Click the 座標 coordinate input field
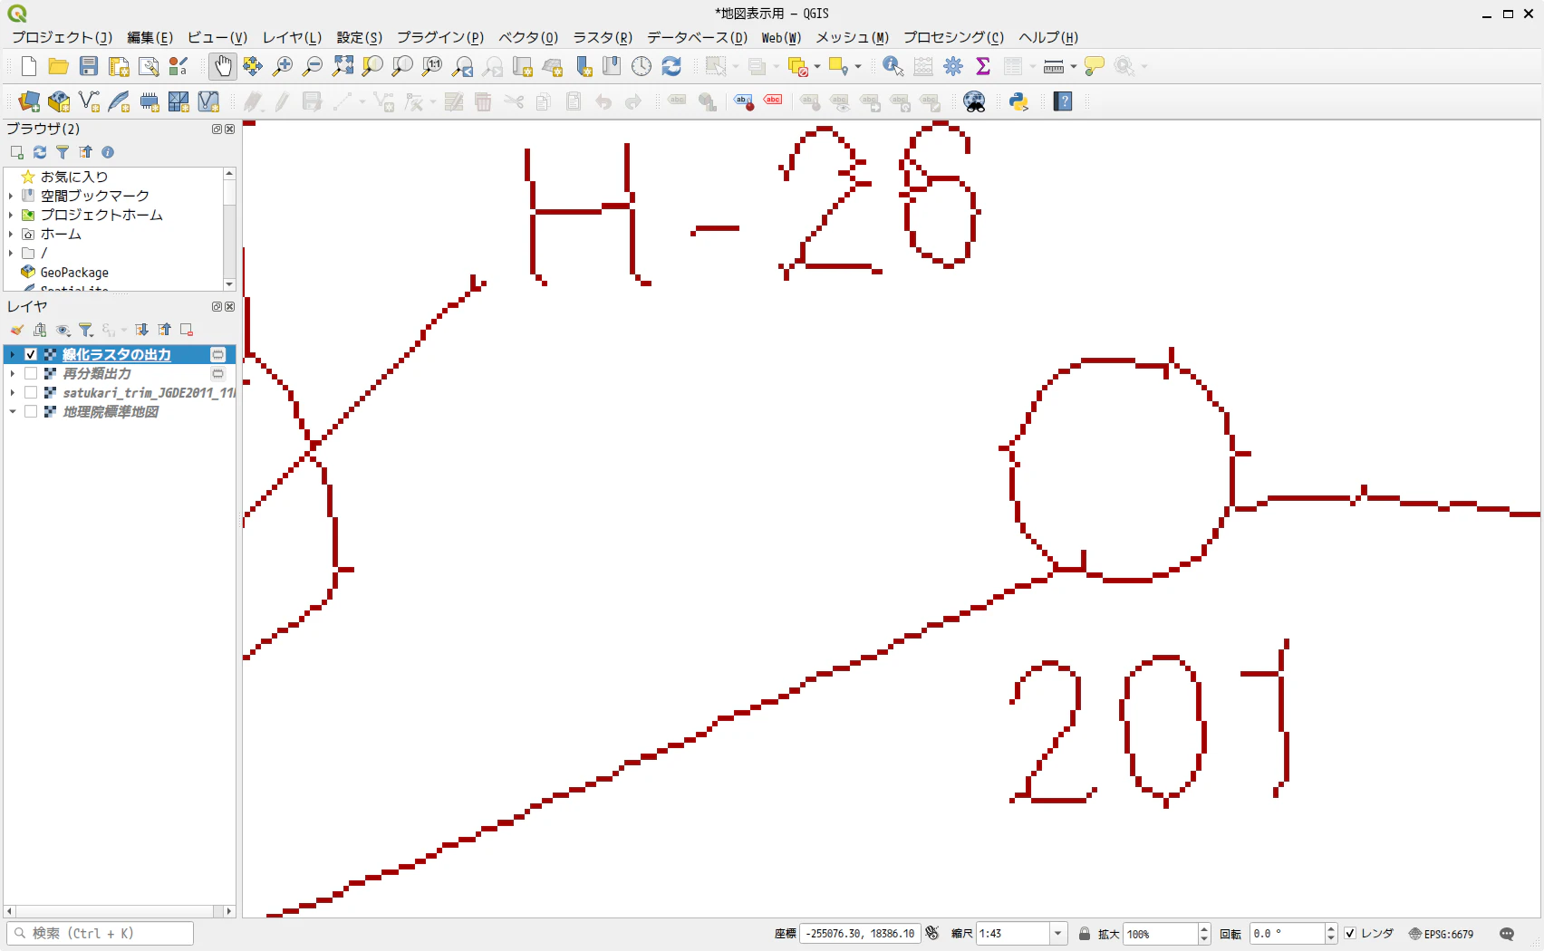1544x951 pixels. tap(860, 934)
